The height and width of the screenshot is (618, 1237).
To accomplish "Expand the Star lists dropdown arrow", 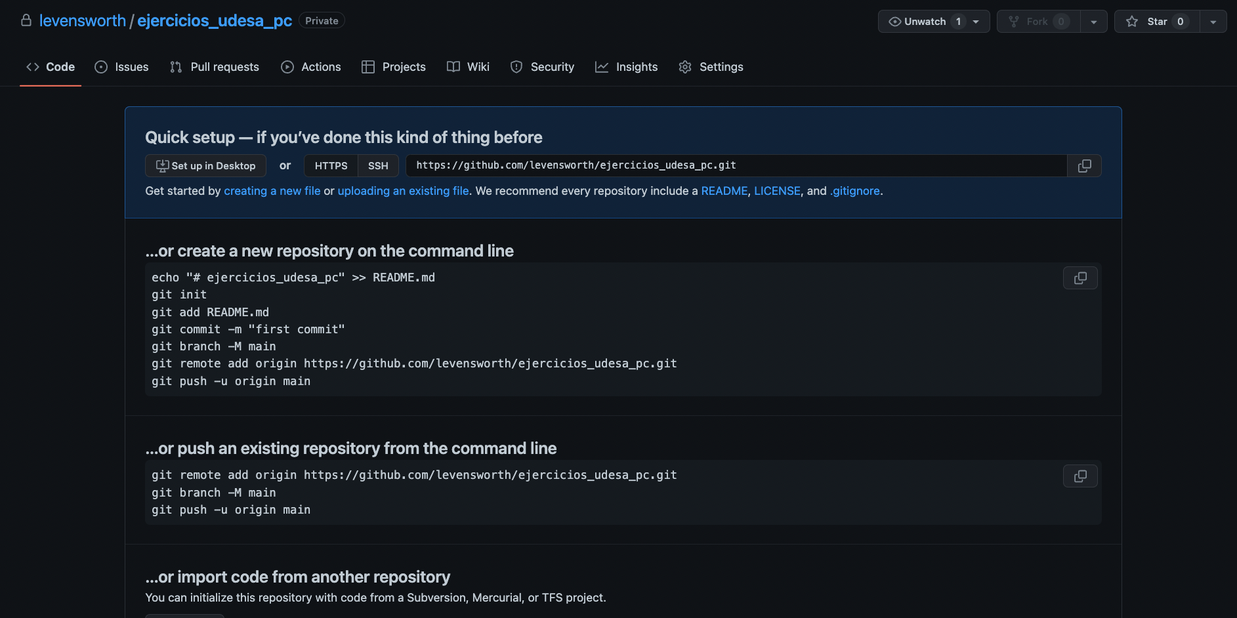I will pyautogui.click(x=1213, y=22).
